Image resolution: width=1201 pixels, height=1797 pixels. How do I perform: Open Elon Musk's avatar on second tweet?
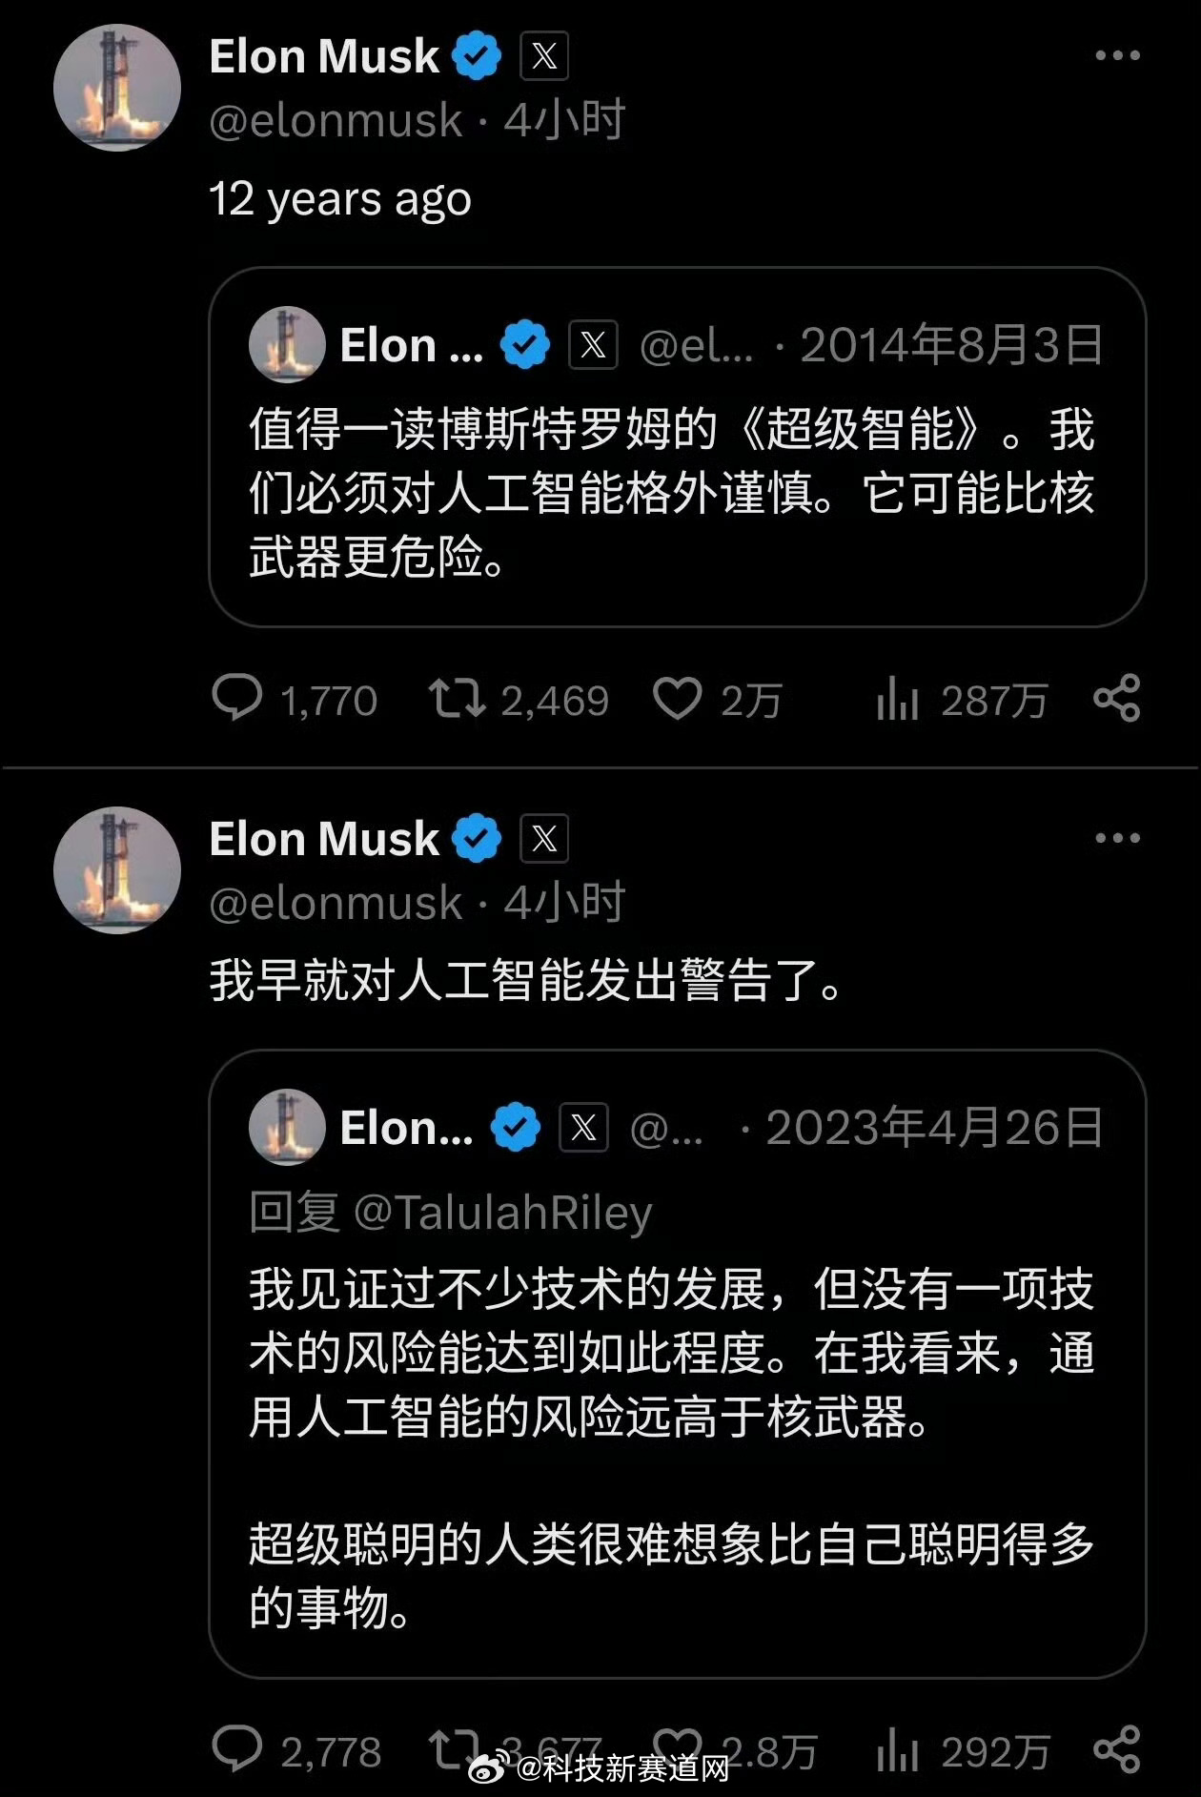point(117,870)
